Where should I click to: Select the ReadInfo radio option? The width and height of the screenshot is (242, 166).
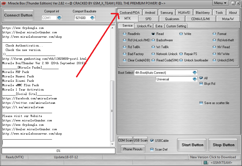point(124,34)
